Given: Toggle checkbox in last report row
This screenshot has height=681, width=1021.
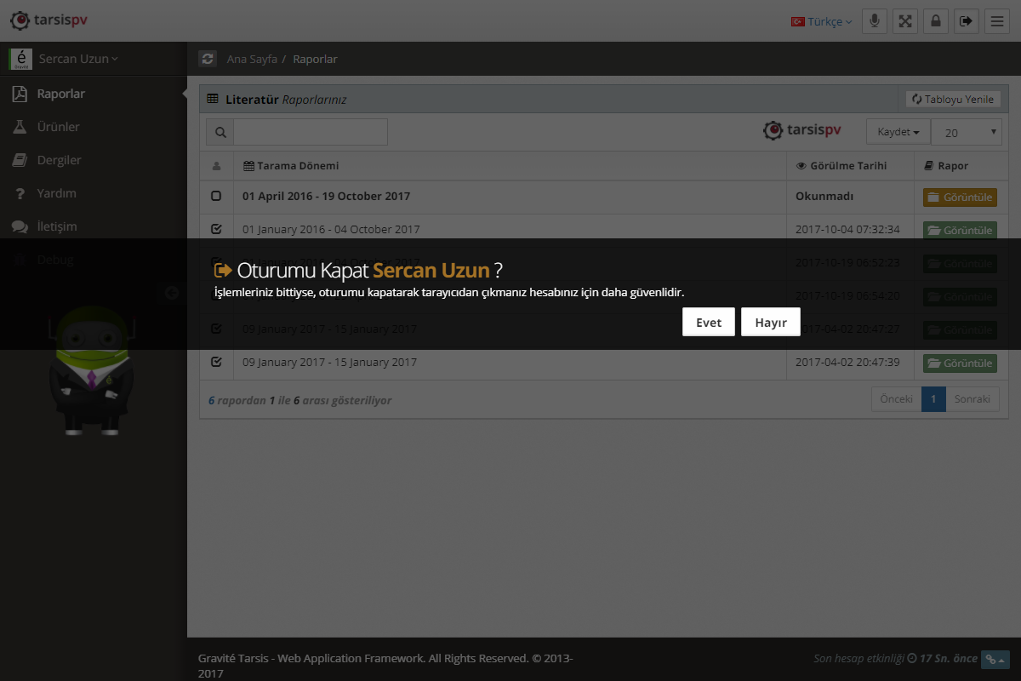Looking at the screenshot, I should coord(216,362).
